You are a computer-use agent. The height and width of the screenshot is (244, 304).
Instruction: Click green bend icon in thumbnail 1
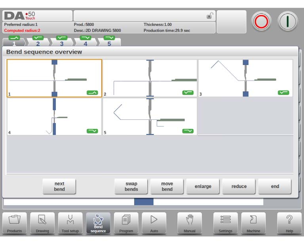point(92,93)
